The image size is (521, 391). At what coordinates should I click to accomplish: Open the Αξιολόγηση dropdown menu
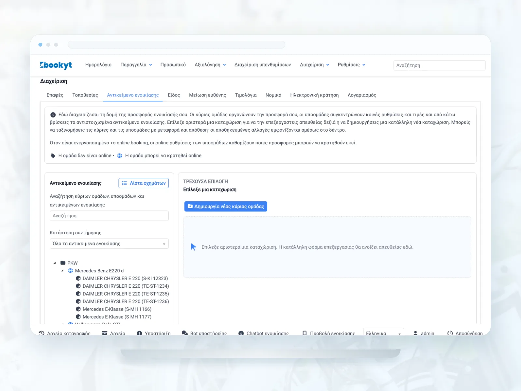coord(210,65)
